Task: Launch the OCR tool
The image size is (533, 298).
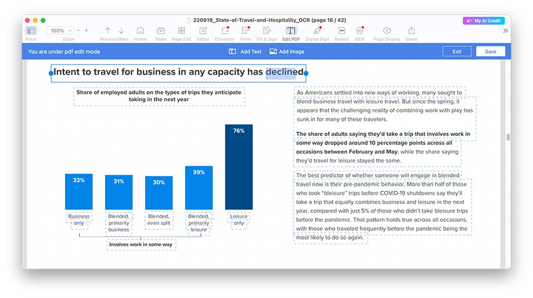Action: click(x=360, y=31)
